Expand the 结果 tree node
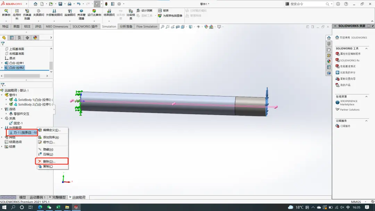This screenshot has height=211, width=375. point(2,146)
